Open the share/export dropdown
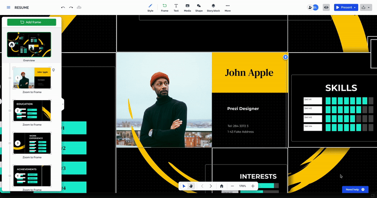 [366, 8]
